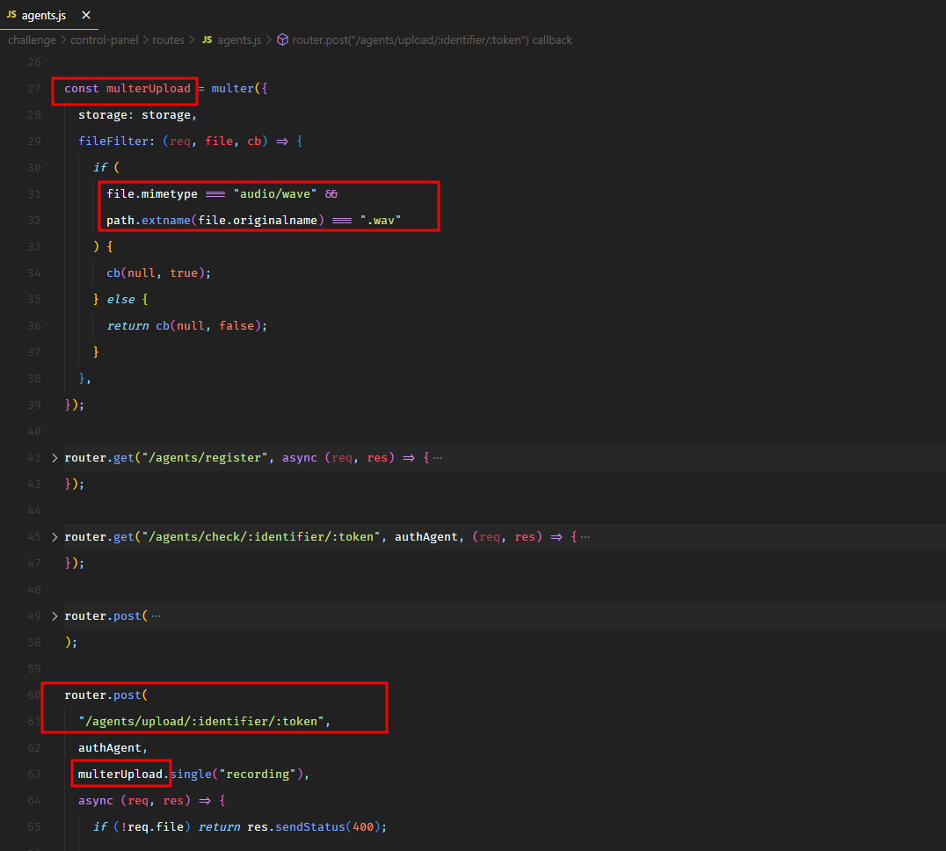The image size is (946, 851).
Task: Open the router.post callback breadcrumb
Action: click(433, 40)
